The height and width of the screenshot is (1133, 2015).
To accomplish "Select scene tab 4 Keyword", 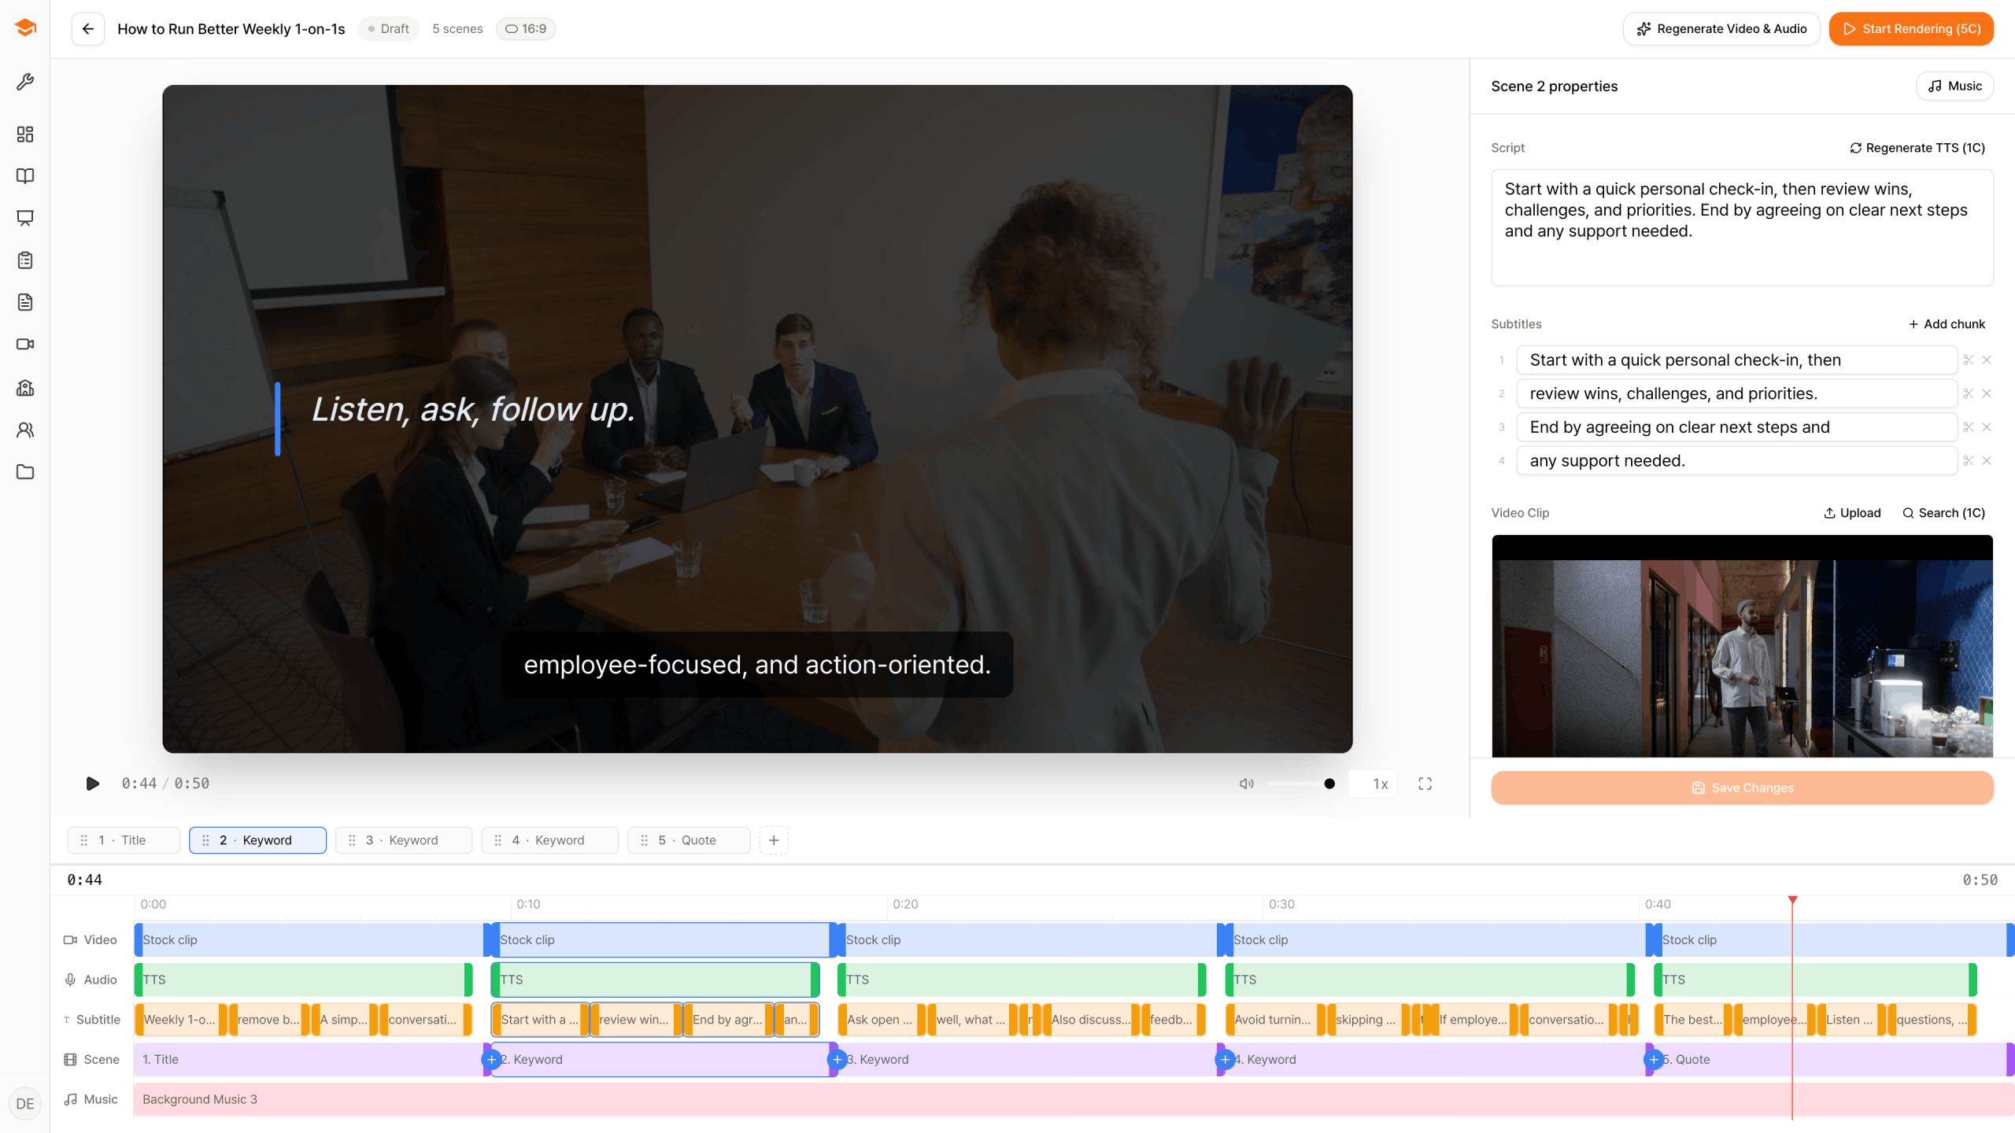I will [549, 840].
